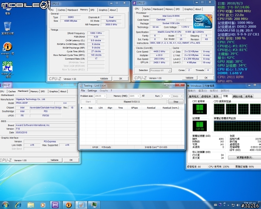This screenshot has width=261, height=209.
Task: Select Mainboard tab in CPU-Z Memory window
Action: [73, 10]
